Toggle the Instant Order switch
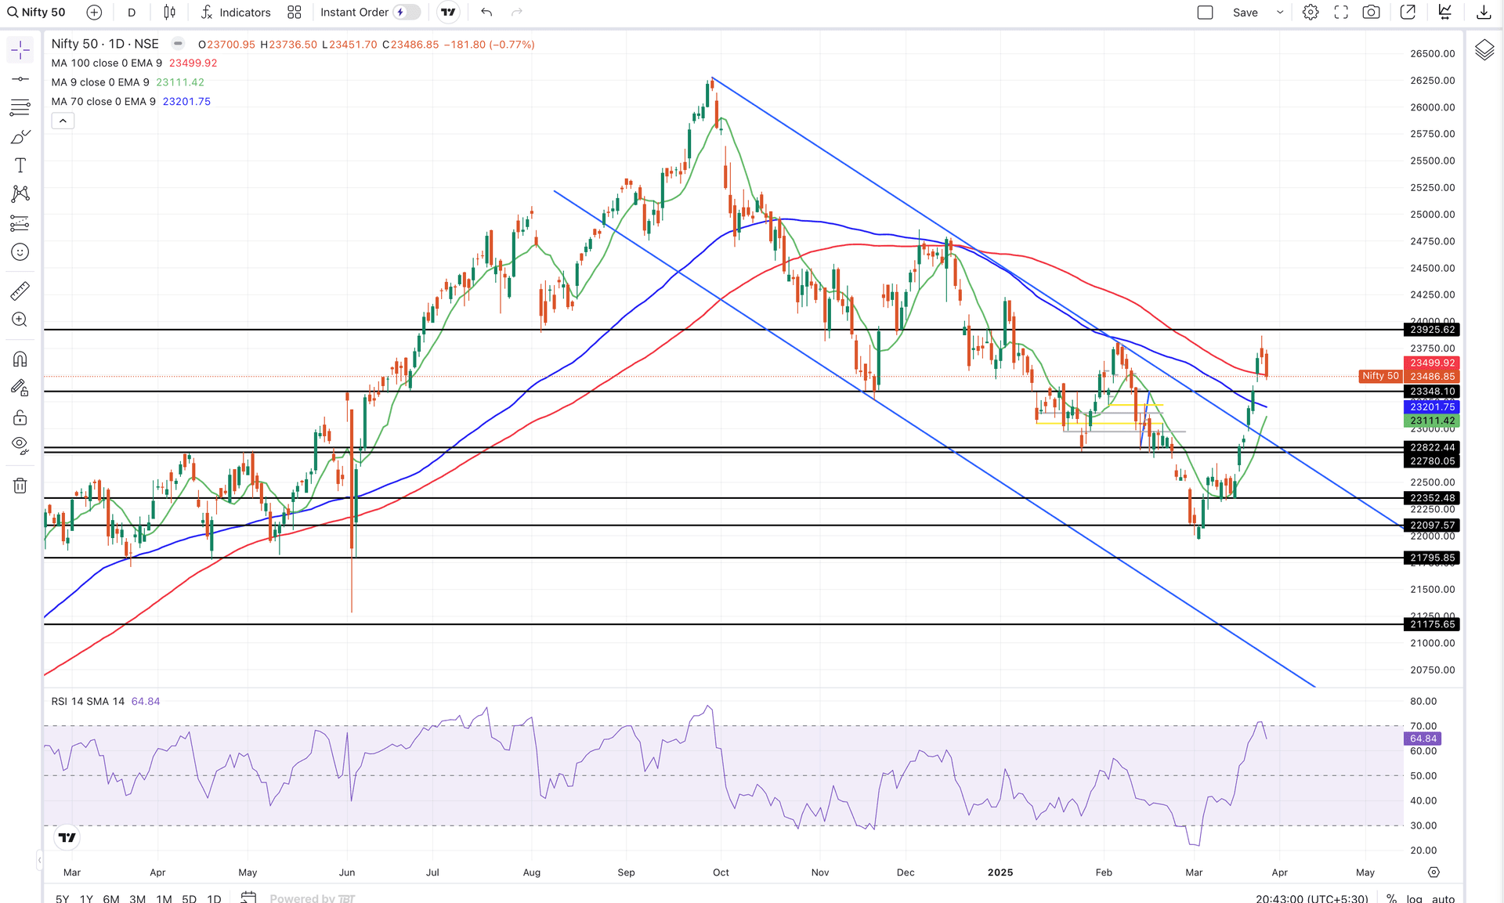 pyautogui.click(x=406, y=13)
